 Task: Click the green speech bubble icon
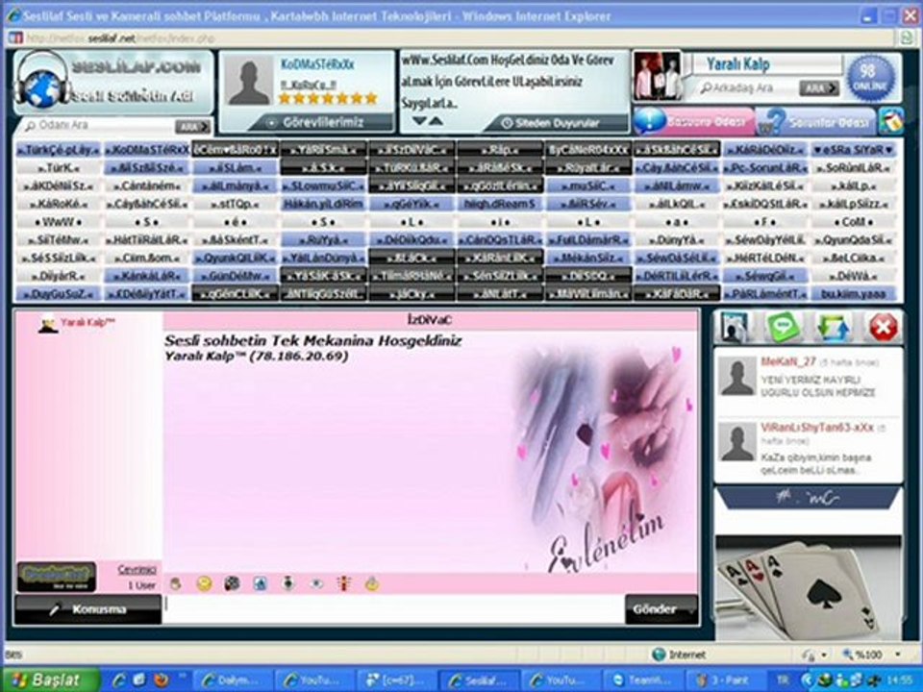tap(784, 327)
